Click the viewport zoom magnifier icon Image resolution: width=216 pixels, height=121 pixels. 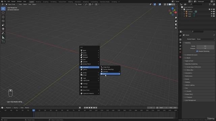click(x=176, y=18)
